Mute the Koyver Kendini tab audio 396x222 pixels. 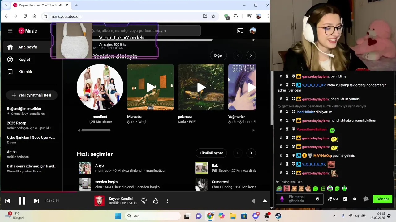point(61,5)
